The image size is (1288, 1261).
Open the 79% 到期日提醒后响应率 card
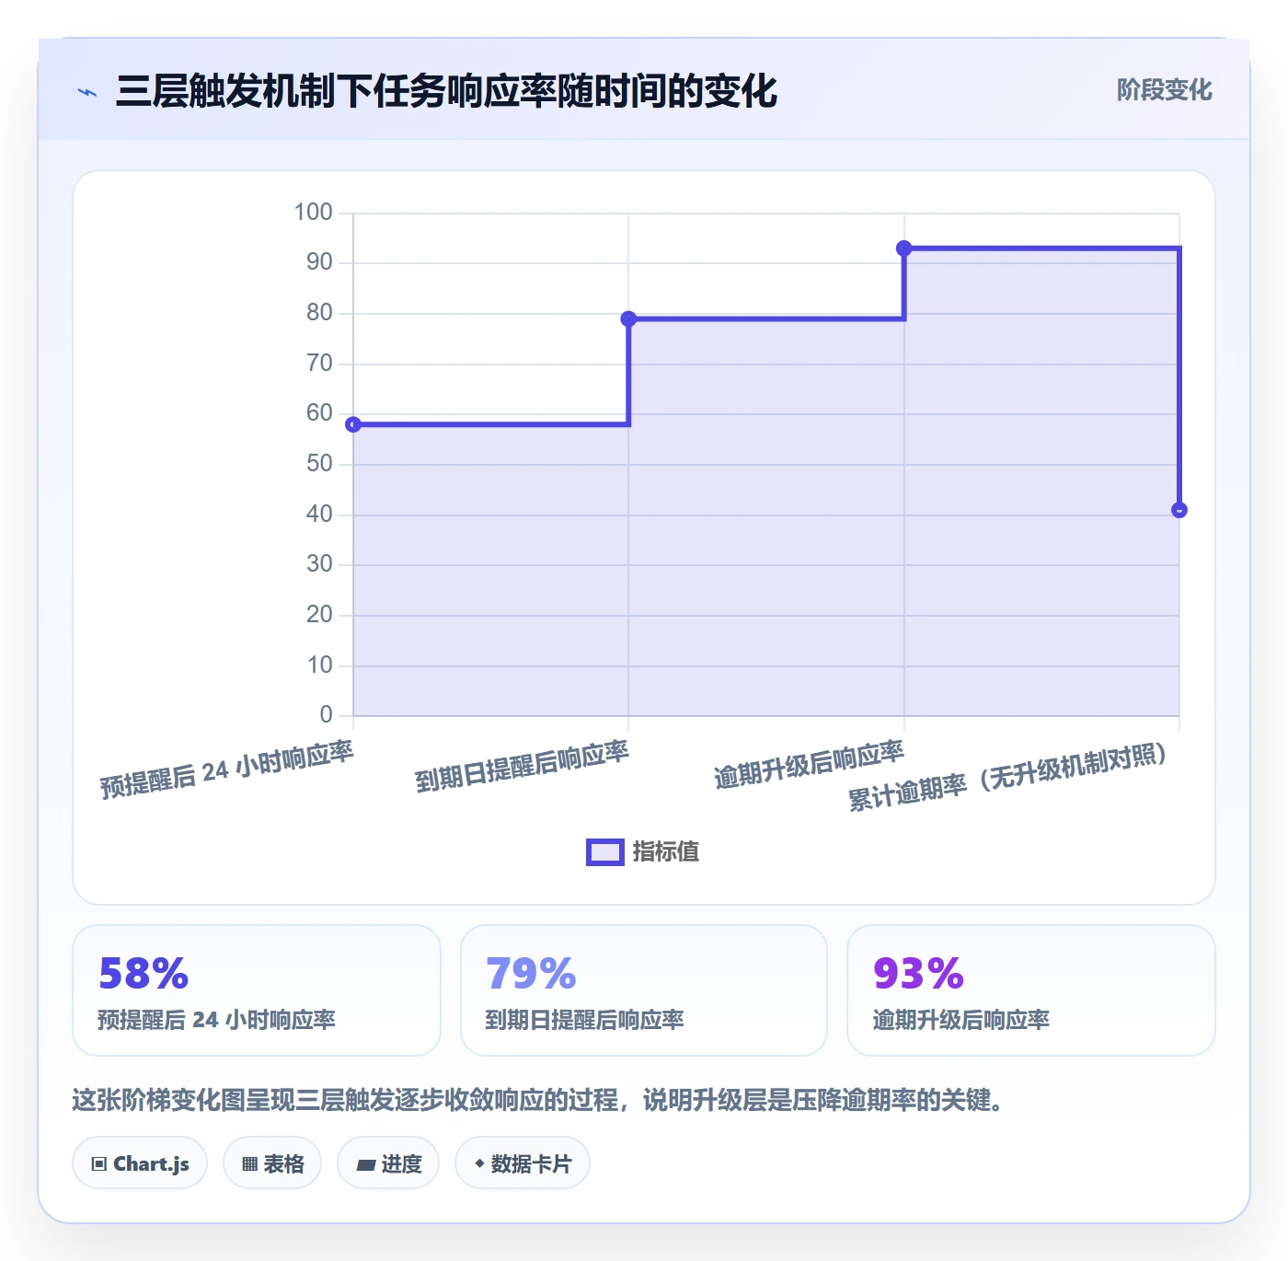click(644, 990)
